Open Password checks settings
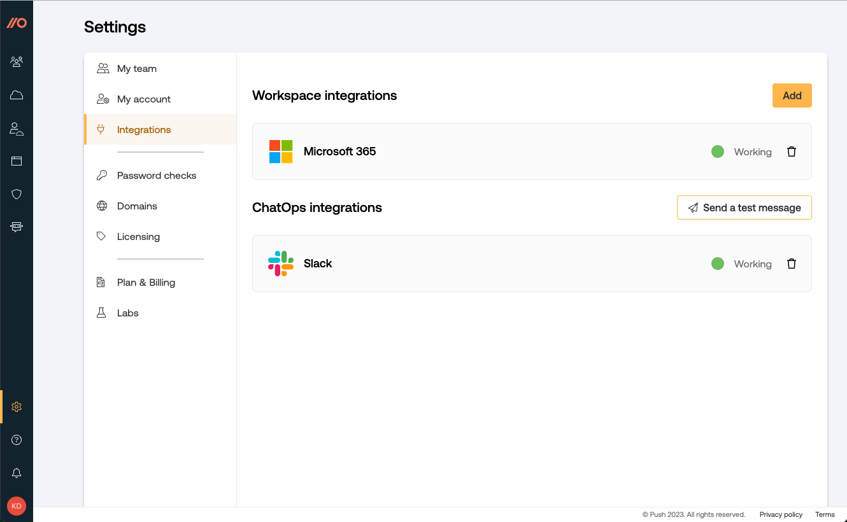 (160, 175)
